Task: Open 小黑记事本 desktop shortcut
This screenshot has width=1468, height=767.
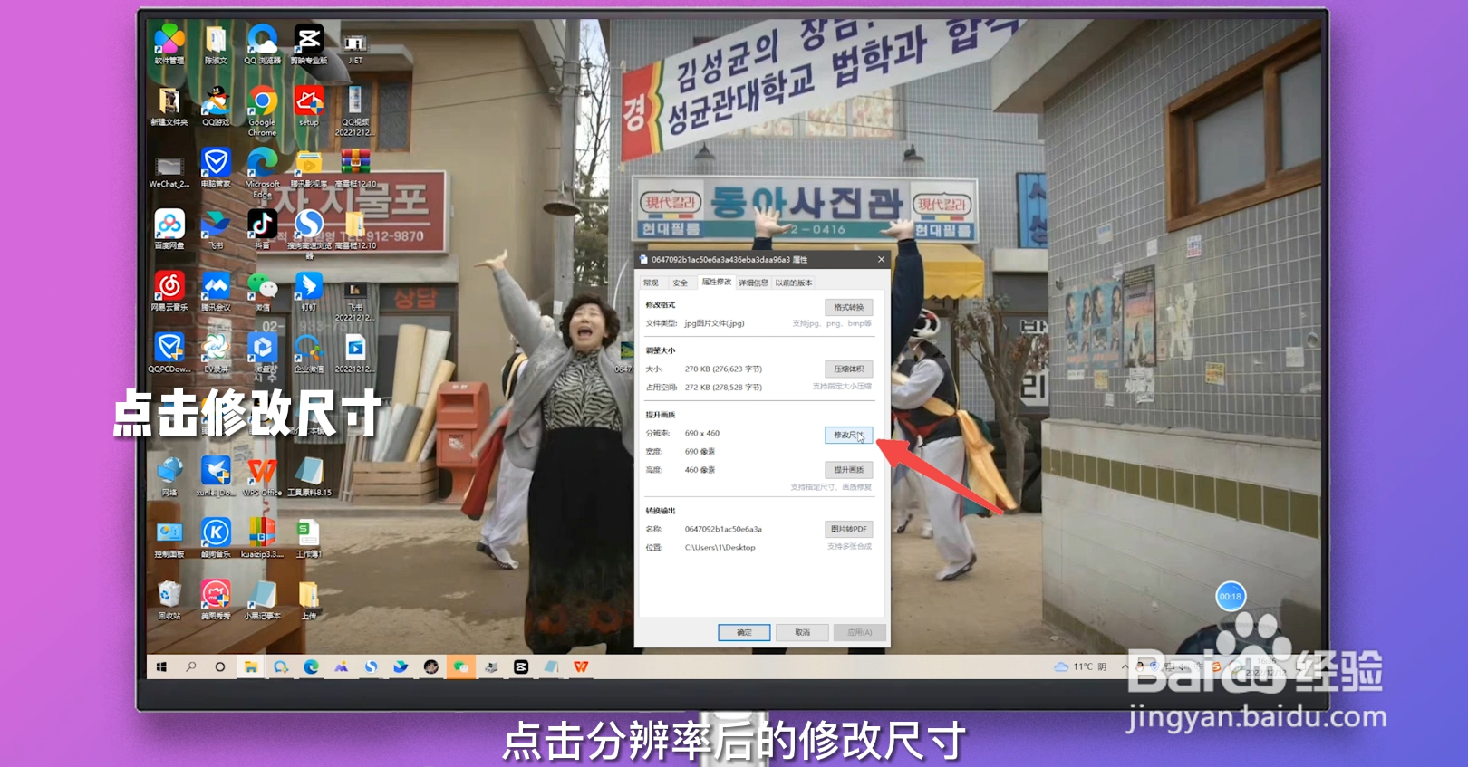Action: point(262,599)
